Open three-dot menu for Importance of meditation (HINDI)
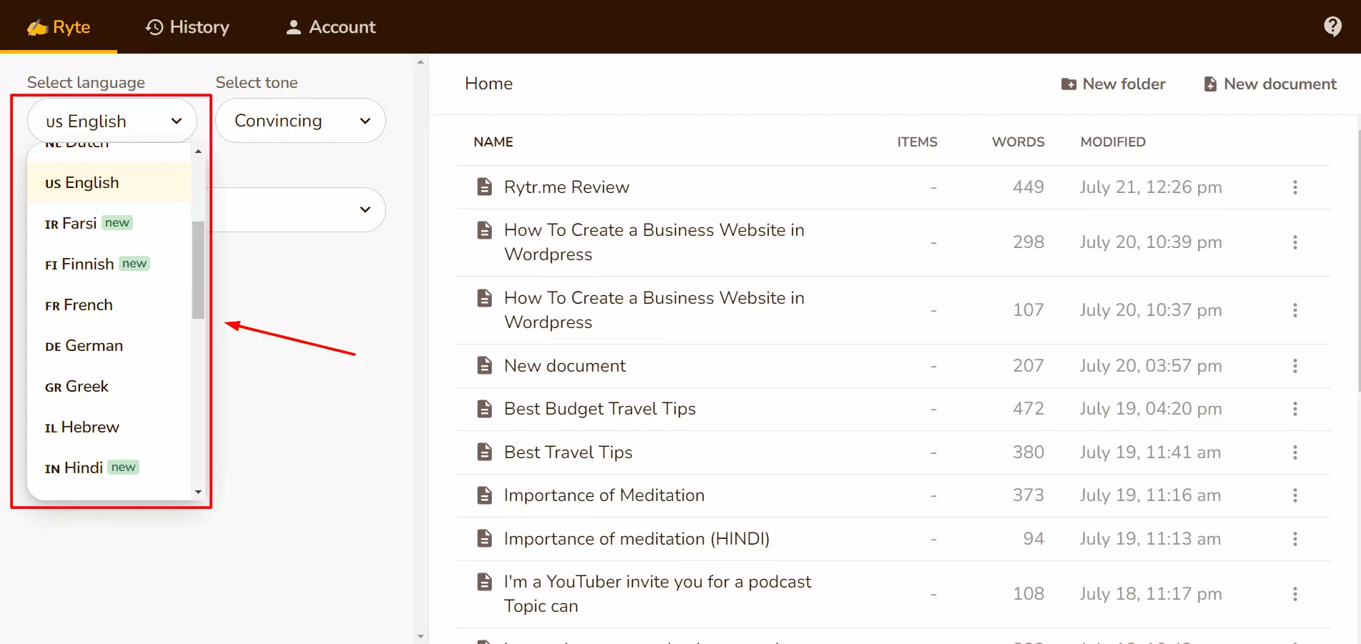The height and width of the screenshot is (644, 1361). [x=1295, y=539]
